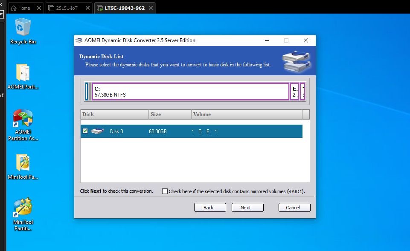Image resolution: width=410 pixels, height=251 pixels.
Task: Close the LTSC-19043-962 tab
Action: click(151, 8)
